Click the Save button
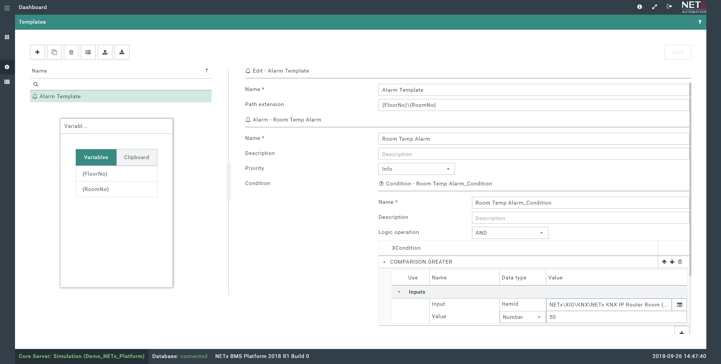 pos(678,52)
